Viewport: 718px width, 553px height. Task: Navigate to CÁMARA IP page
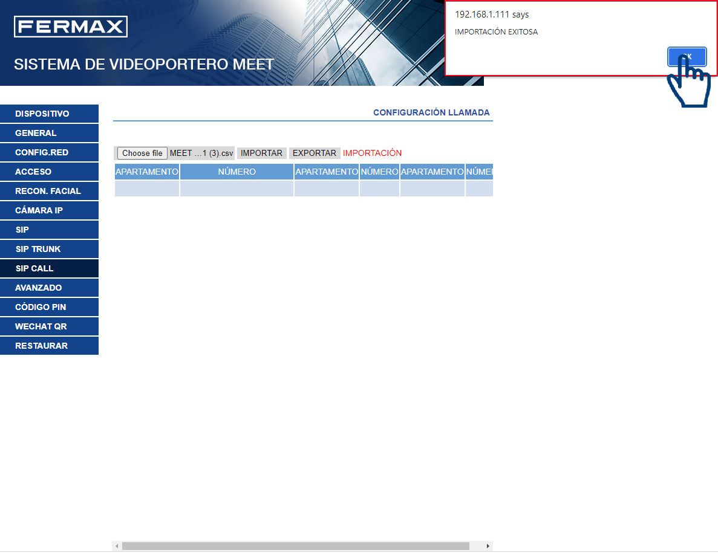coord(49,210)
